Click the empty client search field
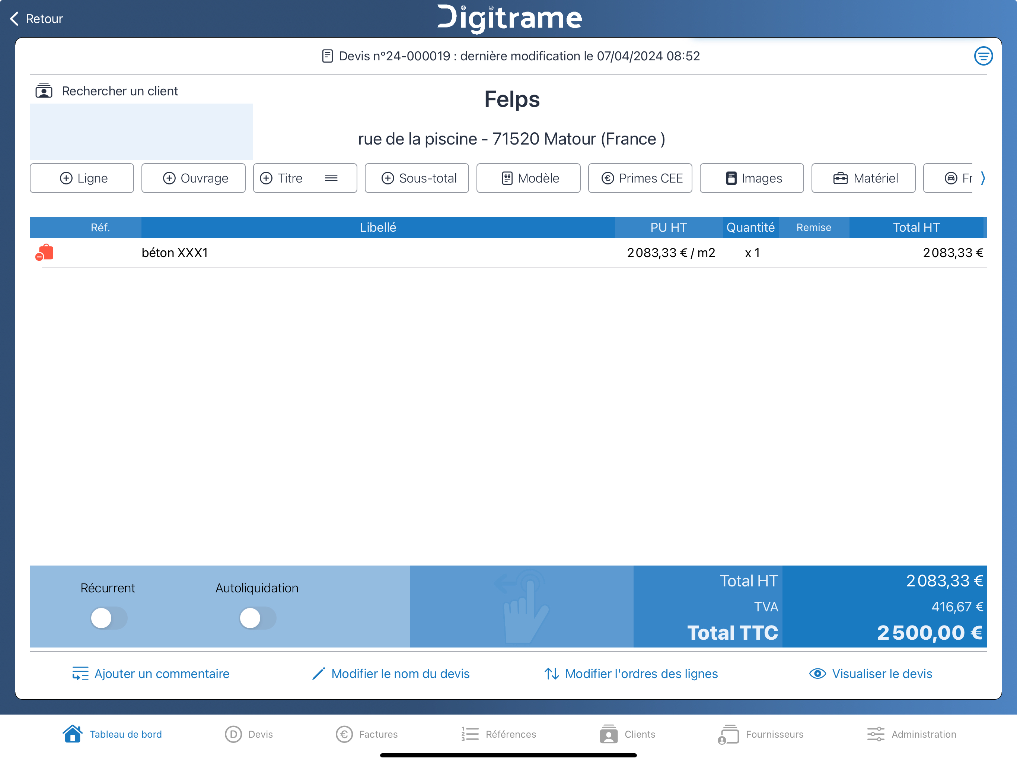 click(x=141, y=132)
